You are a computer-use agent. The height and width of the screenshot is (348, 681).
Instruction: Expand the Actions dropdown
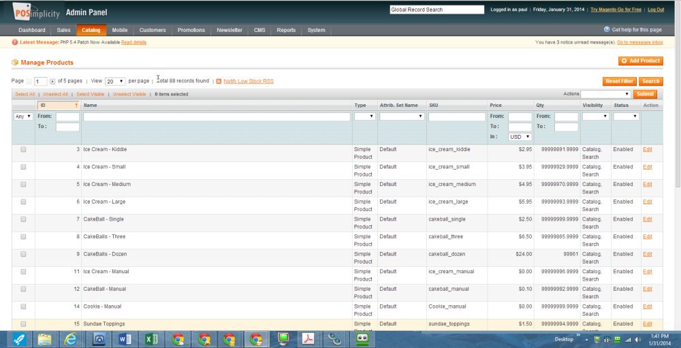605,94
